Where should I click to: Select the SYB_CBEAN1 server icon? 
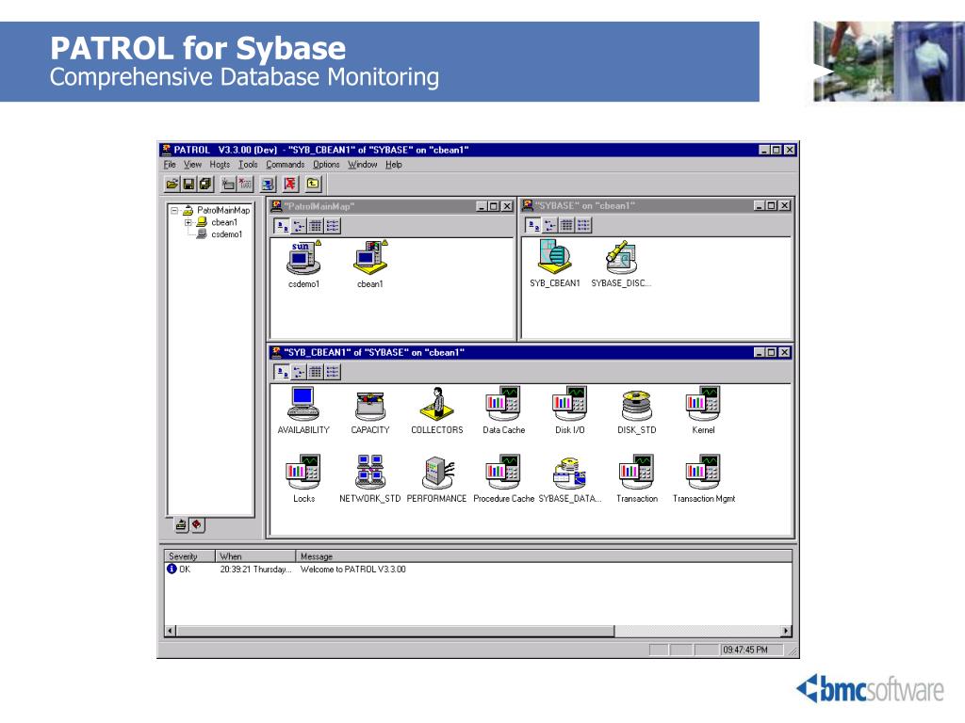554,257
